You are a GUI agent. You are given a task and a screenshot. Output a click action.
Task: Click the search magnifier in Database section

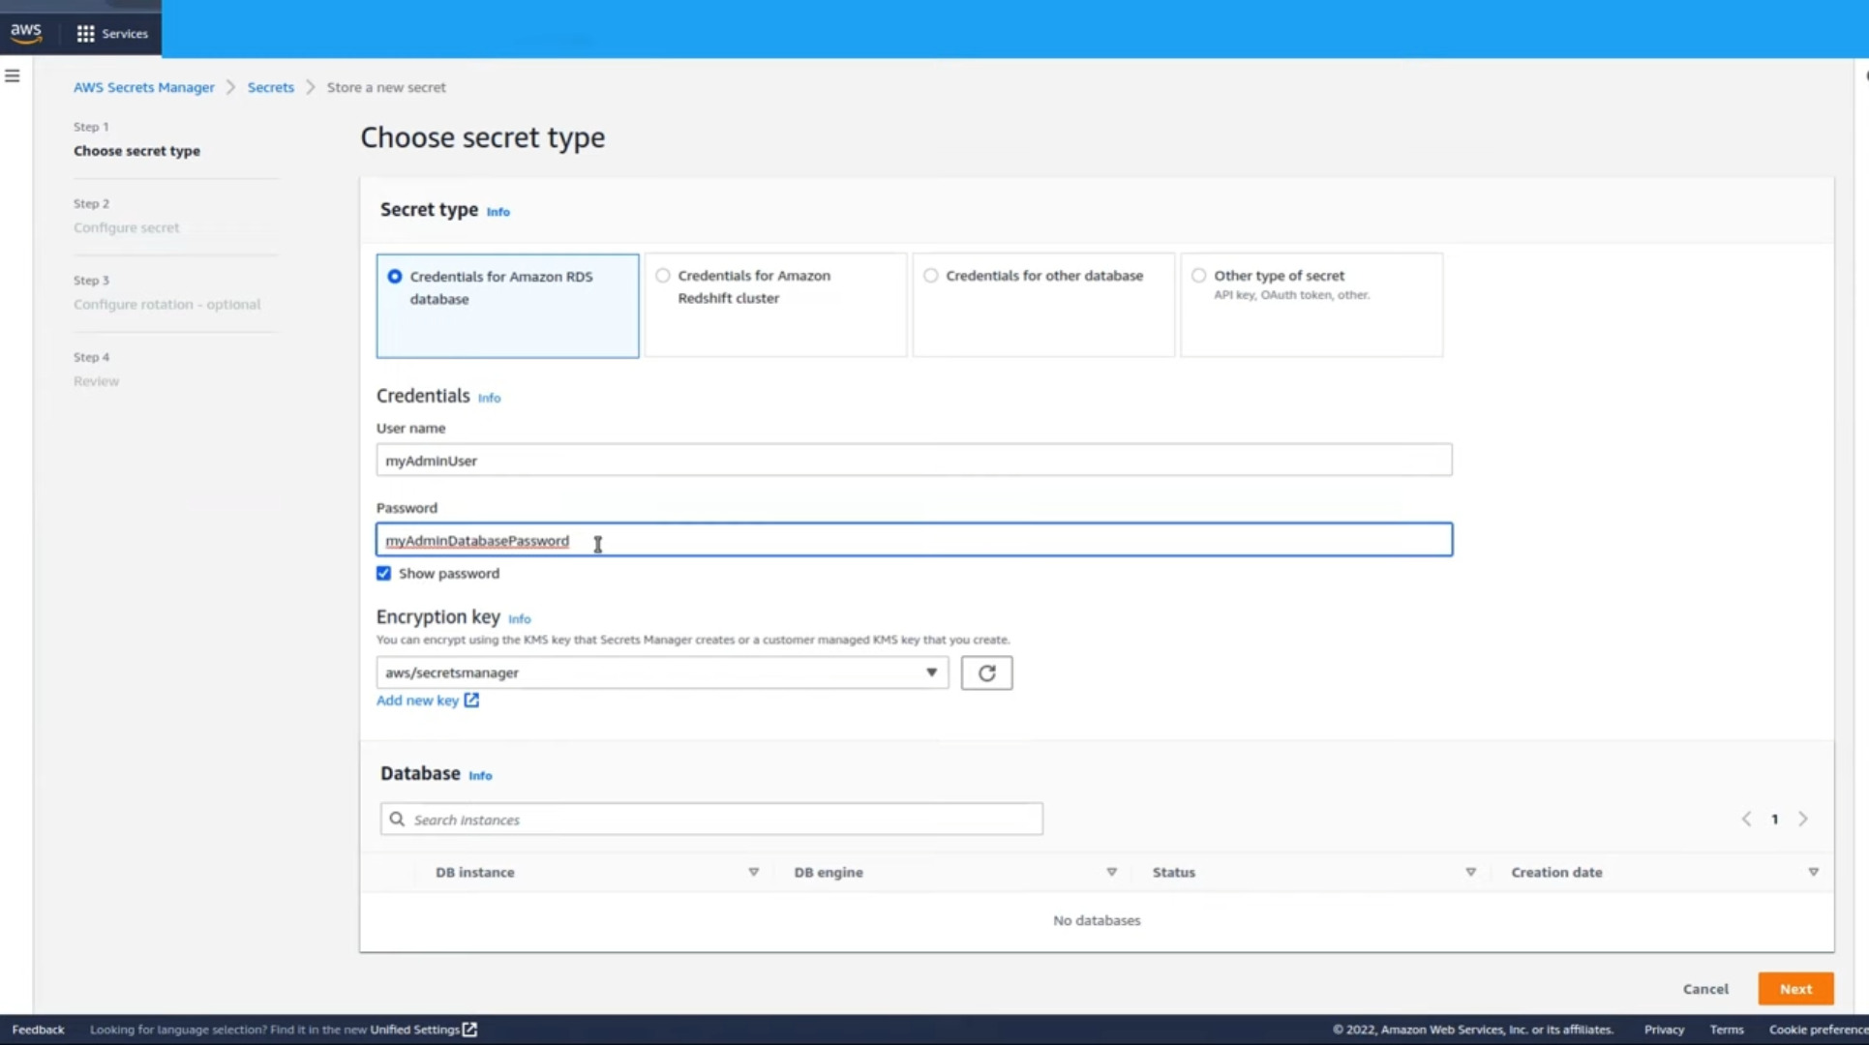[x=397, y=820]
